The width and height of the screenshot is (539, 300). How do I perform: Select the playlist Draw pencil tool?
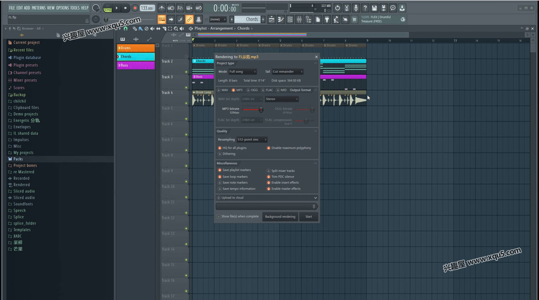[135, 28]
